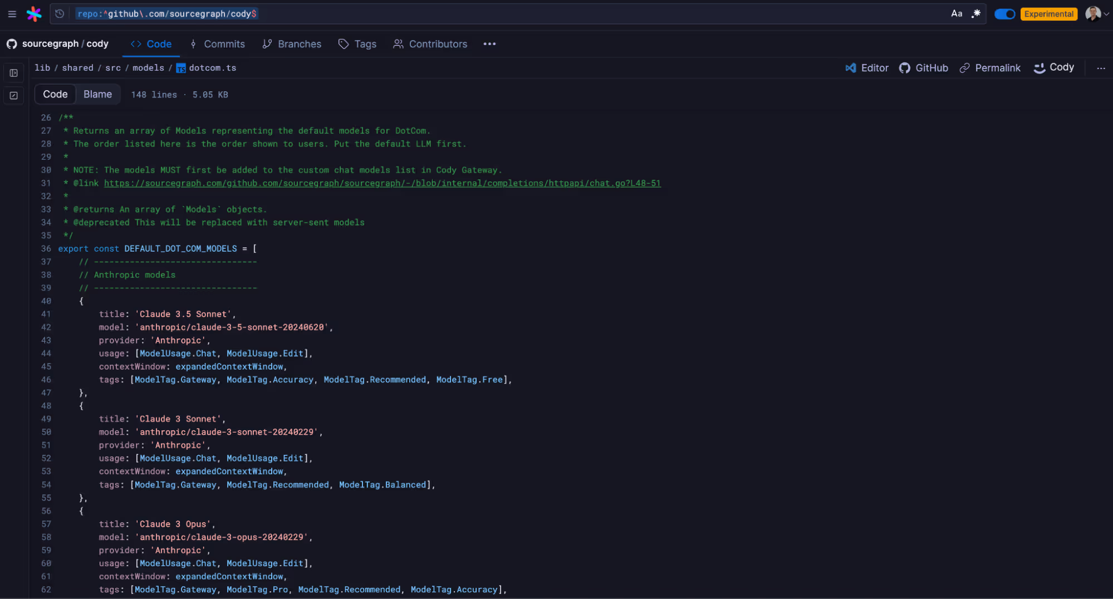Click the Experimental badge

point(1048,14)
